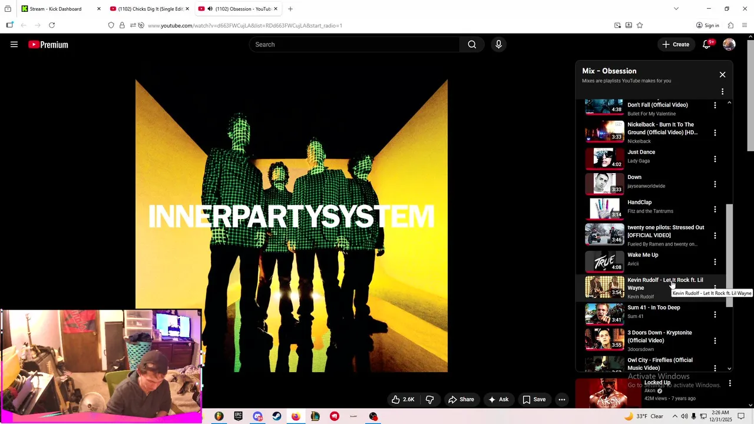The image size is (754, 424).
Task: Click the search magnifier button
Action: click(472, 44)
